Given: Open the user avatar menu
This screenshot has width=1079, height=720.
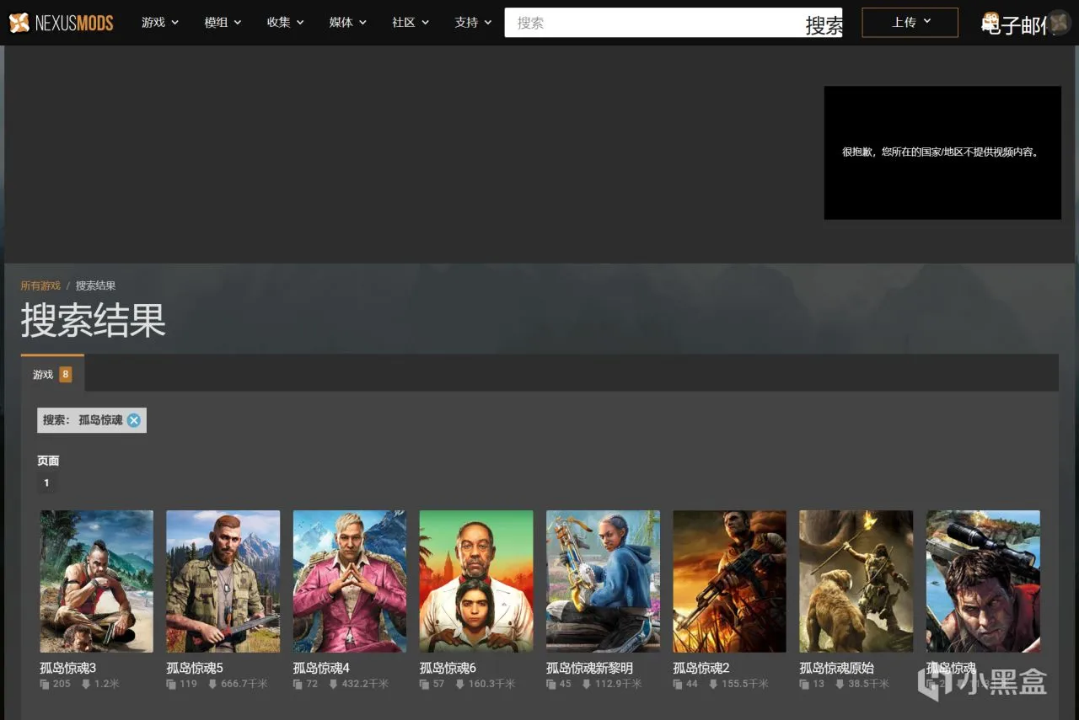Looking at the screenshot, I should [x=1060, y=23].
